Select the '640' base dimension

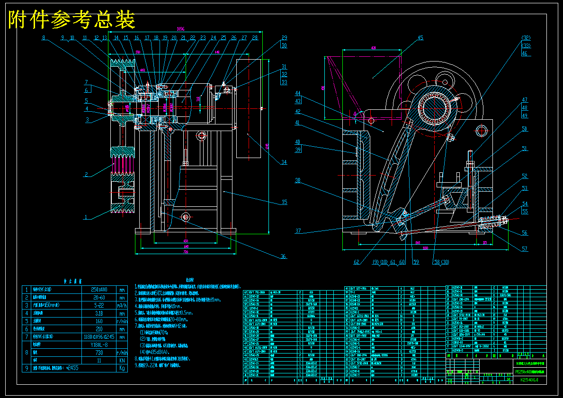click(x=186, y=247)
